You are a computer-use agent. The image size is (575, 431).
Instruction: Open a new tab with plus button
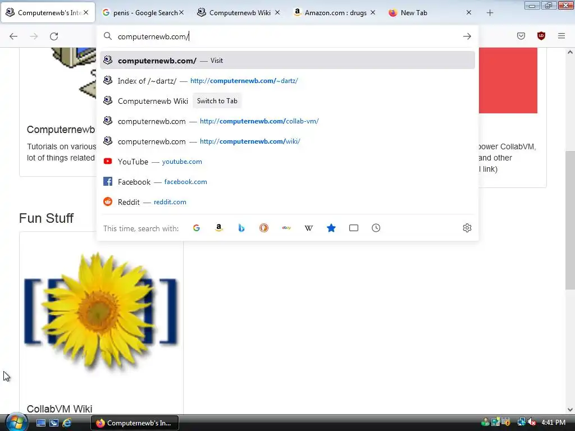(x=490, y=13)
